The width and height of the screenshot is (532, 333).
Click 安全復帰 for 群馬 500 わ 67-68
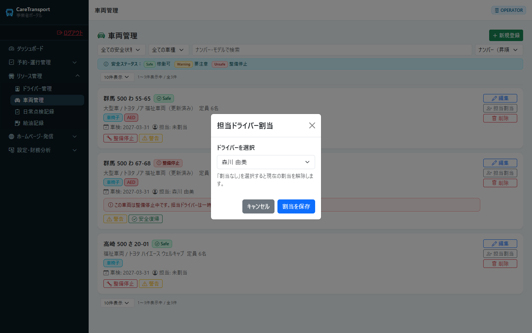146,219
